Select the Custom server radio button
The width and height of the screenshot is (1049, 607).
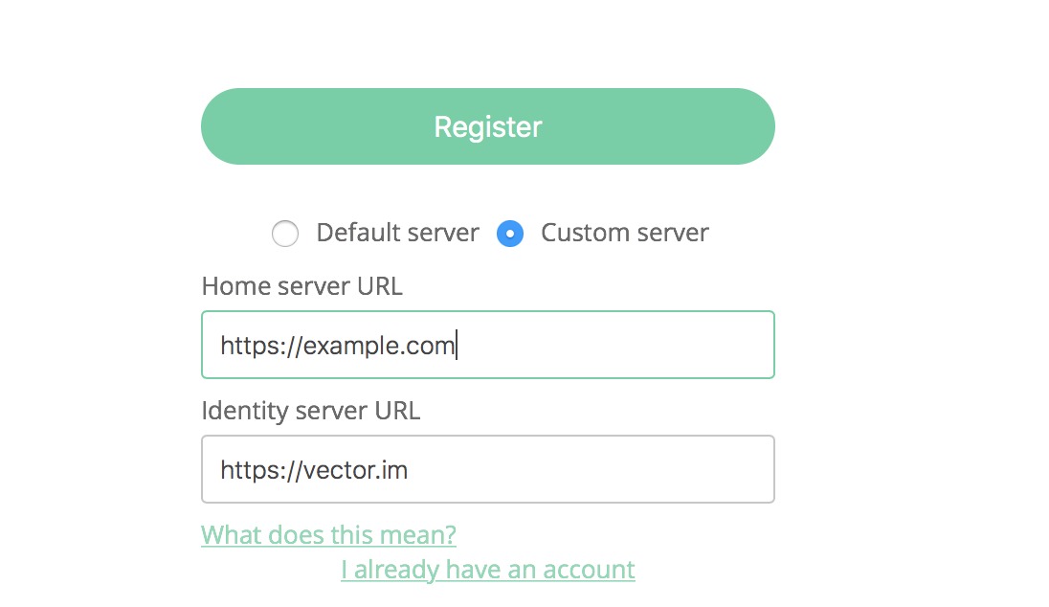pos(510,234)
